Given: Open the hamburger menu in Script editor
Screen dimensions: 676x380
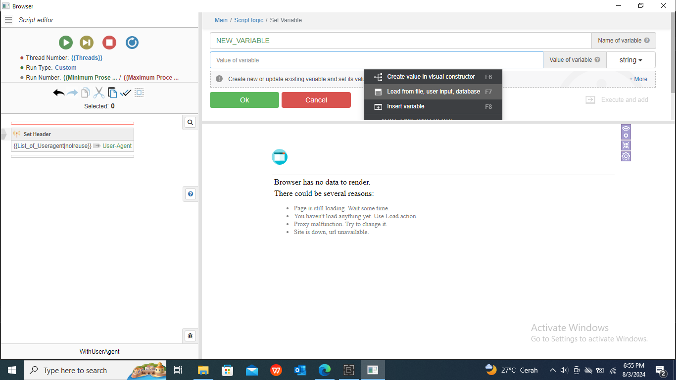Looking at the screenshot, I should point(8,20).
